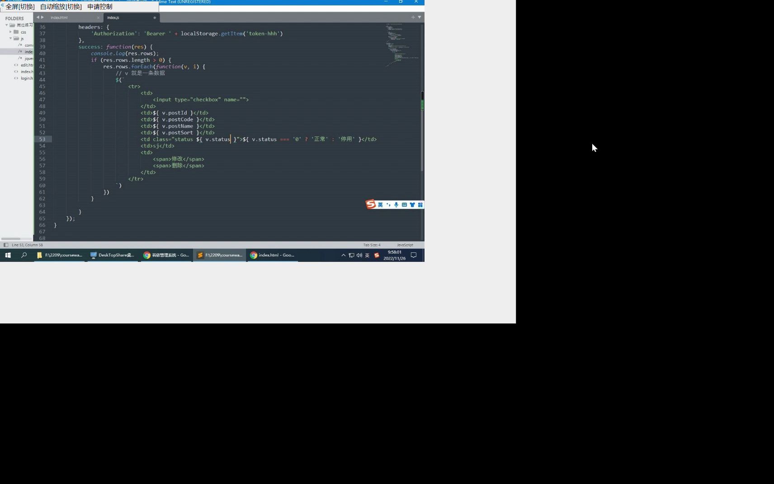
Task: Expand the css folder
Action: point(10,32)
